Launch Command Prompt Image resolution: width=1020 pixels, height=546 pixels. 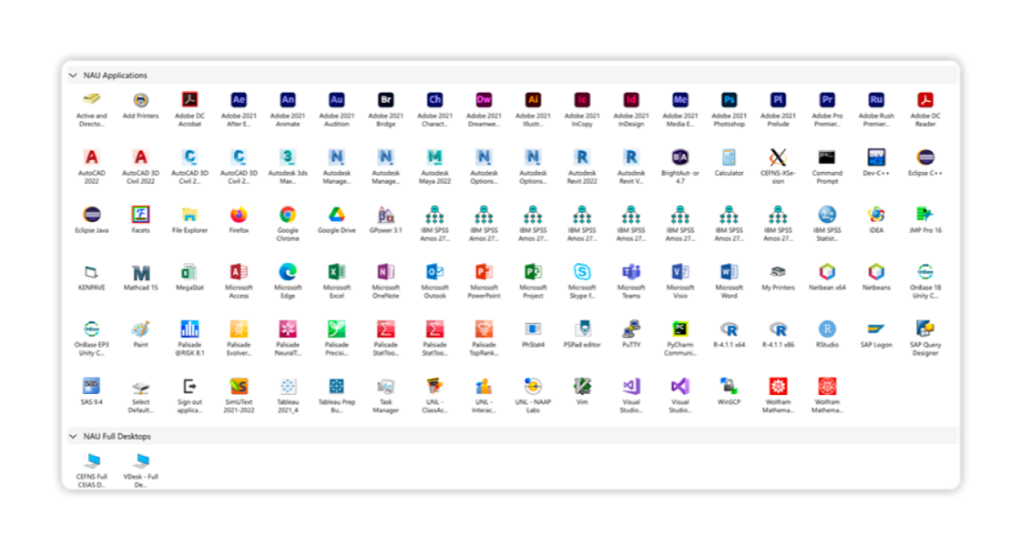[x=827, y=158]
